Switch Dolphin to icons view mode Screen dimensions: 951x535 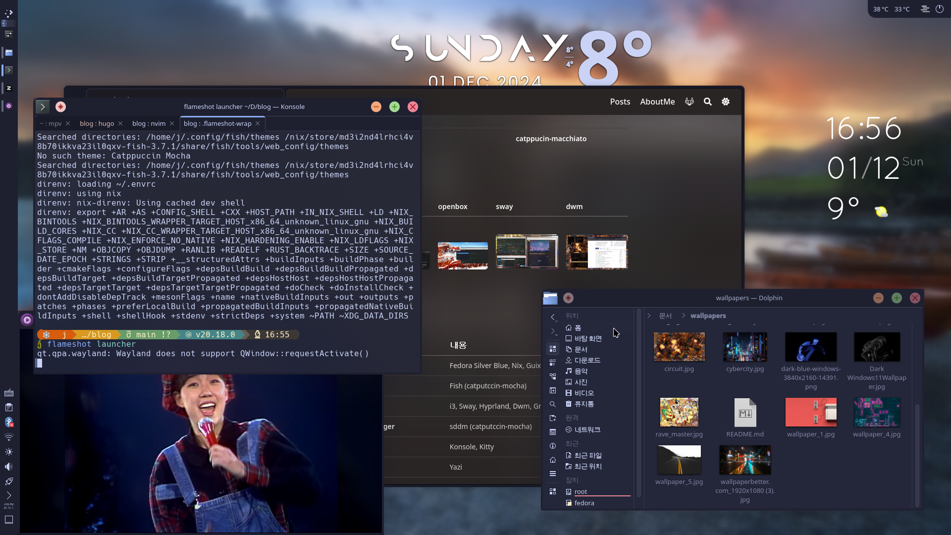(553, 349)
